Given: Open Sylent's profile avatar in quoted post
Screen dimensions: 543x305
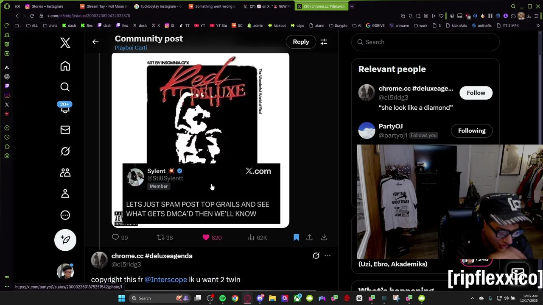Looking at the screenshot, I should point(136,177).
